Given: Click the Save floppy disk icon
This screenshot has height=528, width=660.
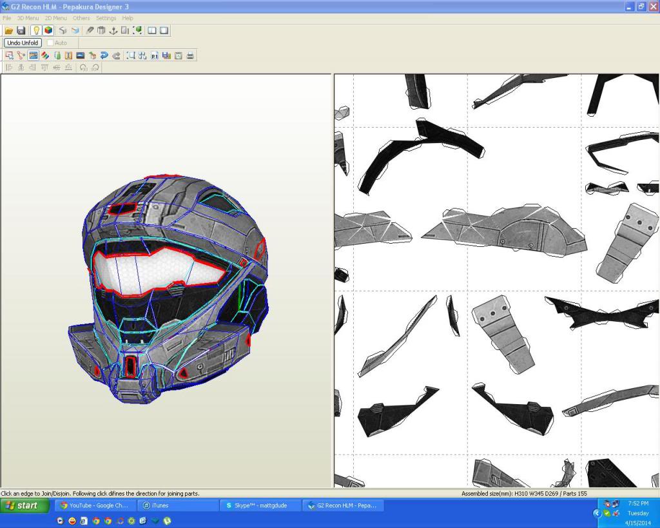Looking at the screenshot, I should [x=21, y=30].
